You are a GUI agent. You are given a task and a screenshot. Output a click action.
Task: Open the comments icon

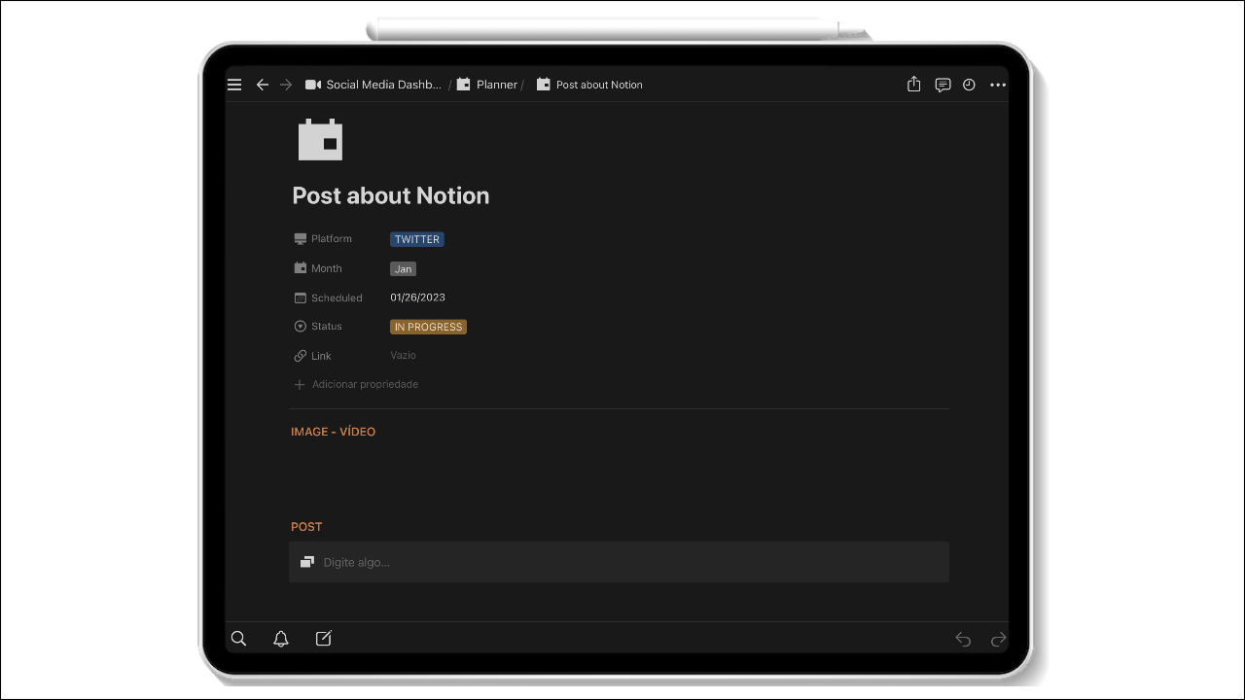[x=943, y=85]
